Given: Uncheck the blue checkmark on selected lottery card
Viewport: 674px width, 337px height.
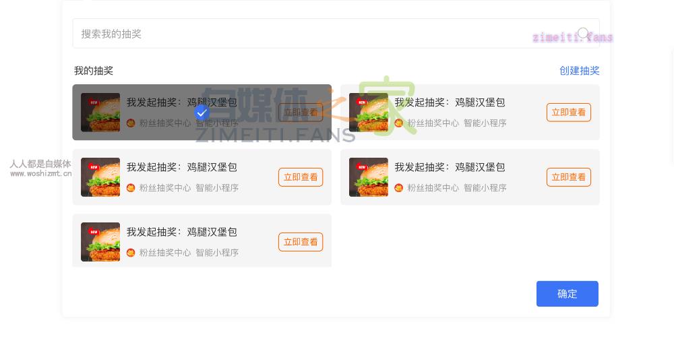Looking at the screenshot, I should [x=202, y=113].
